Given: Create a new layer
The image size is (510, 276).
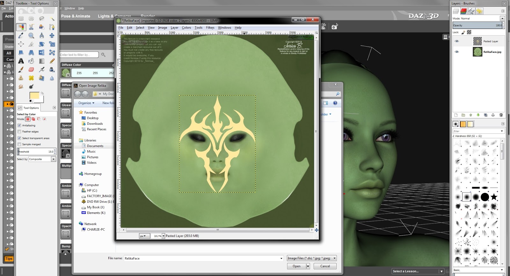Looking at the screenshot, I should 456,115.
